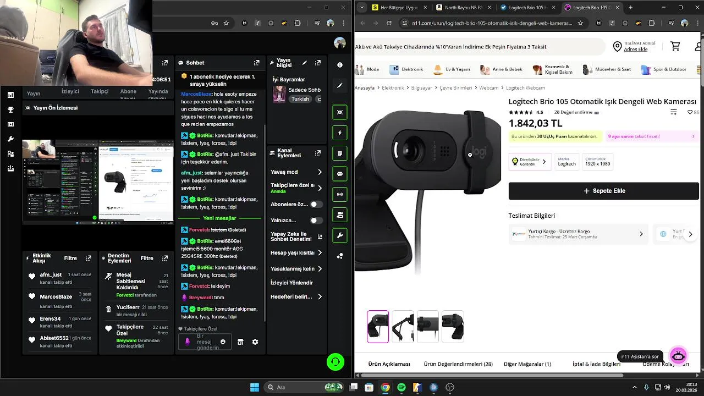Show next delivery option with arrow
704x396 pixels.
click(x=690, y=234)
